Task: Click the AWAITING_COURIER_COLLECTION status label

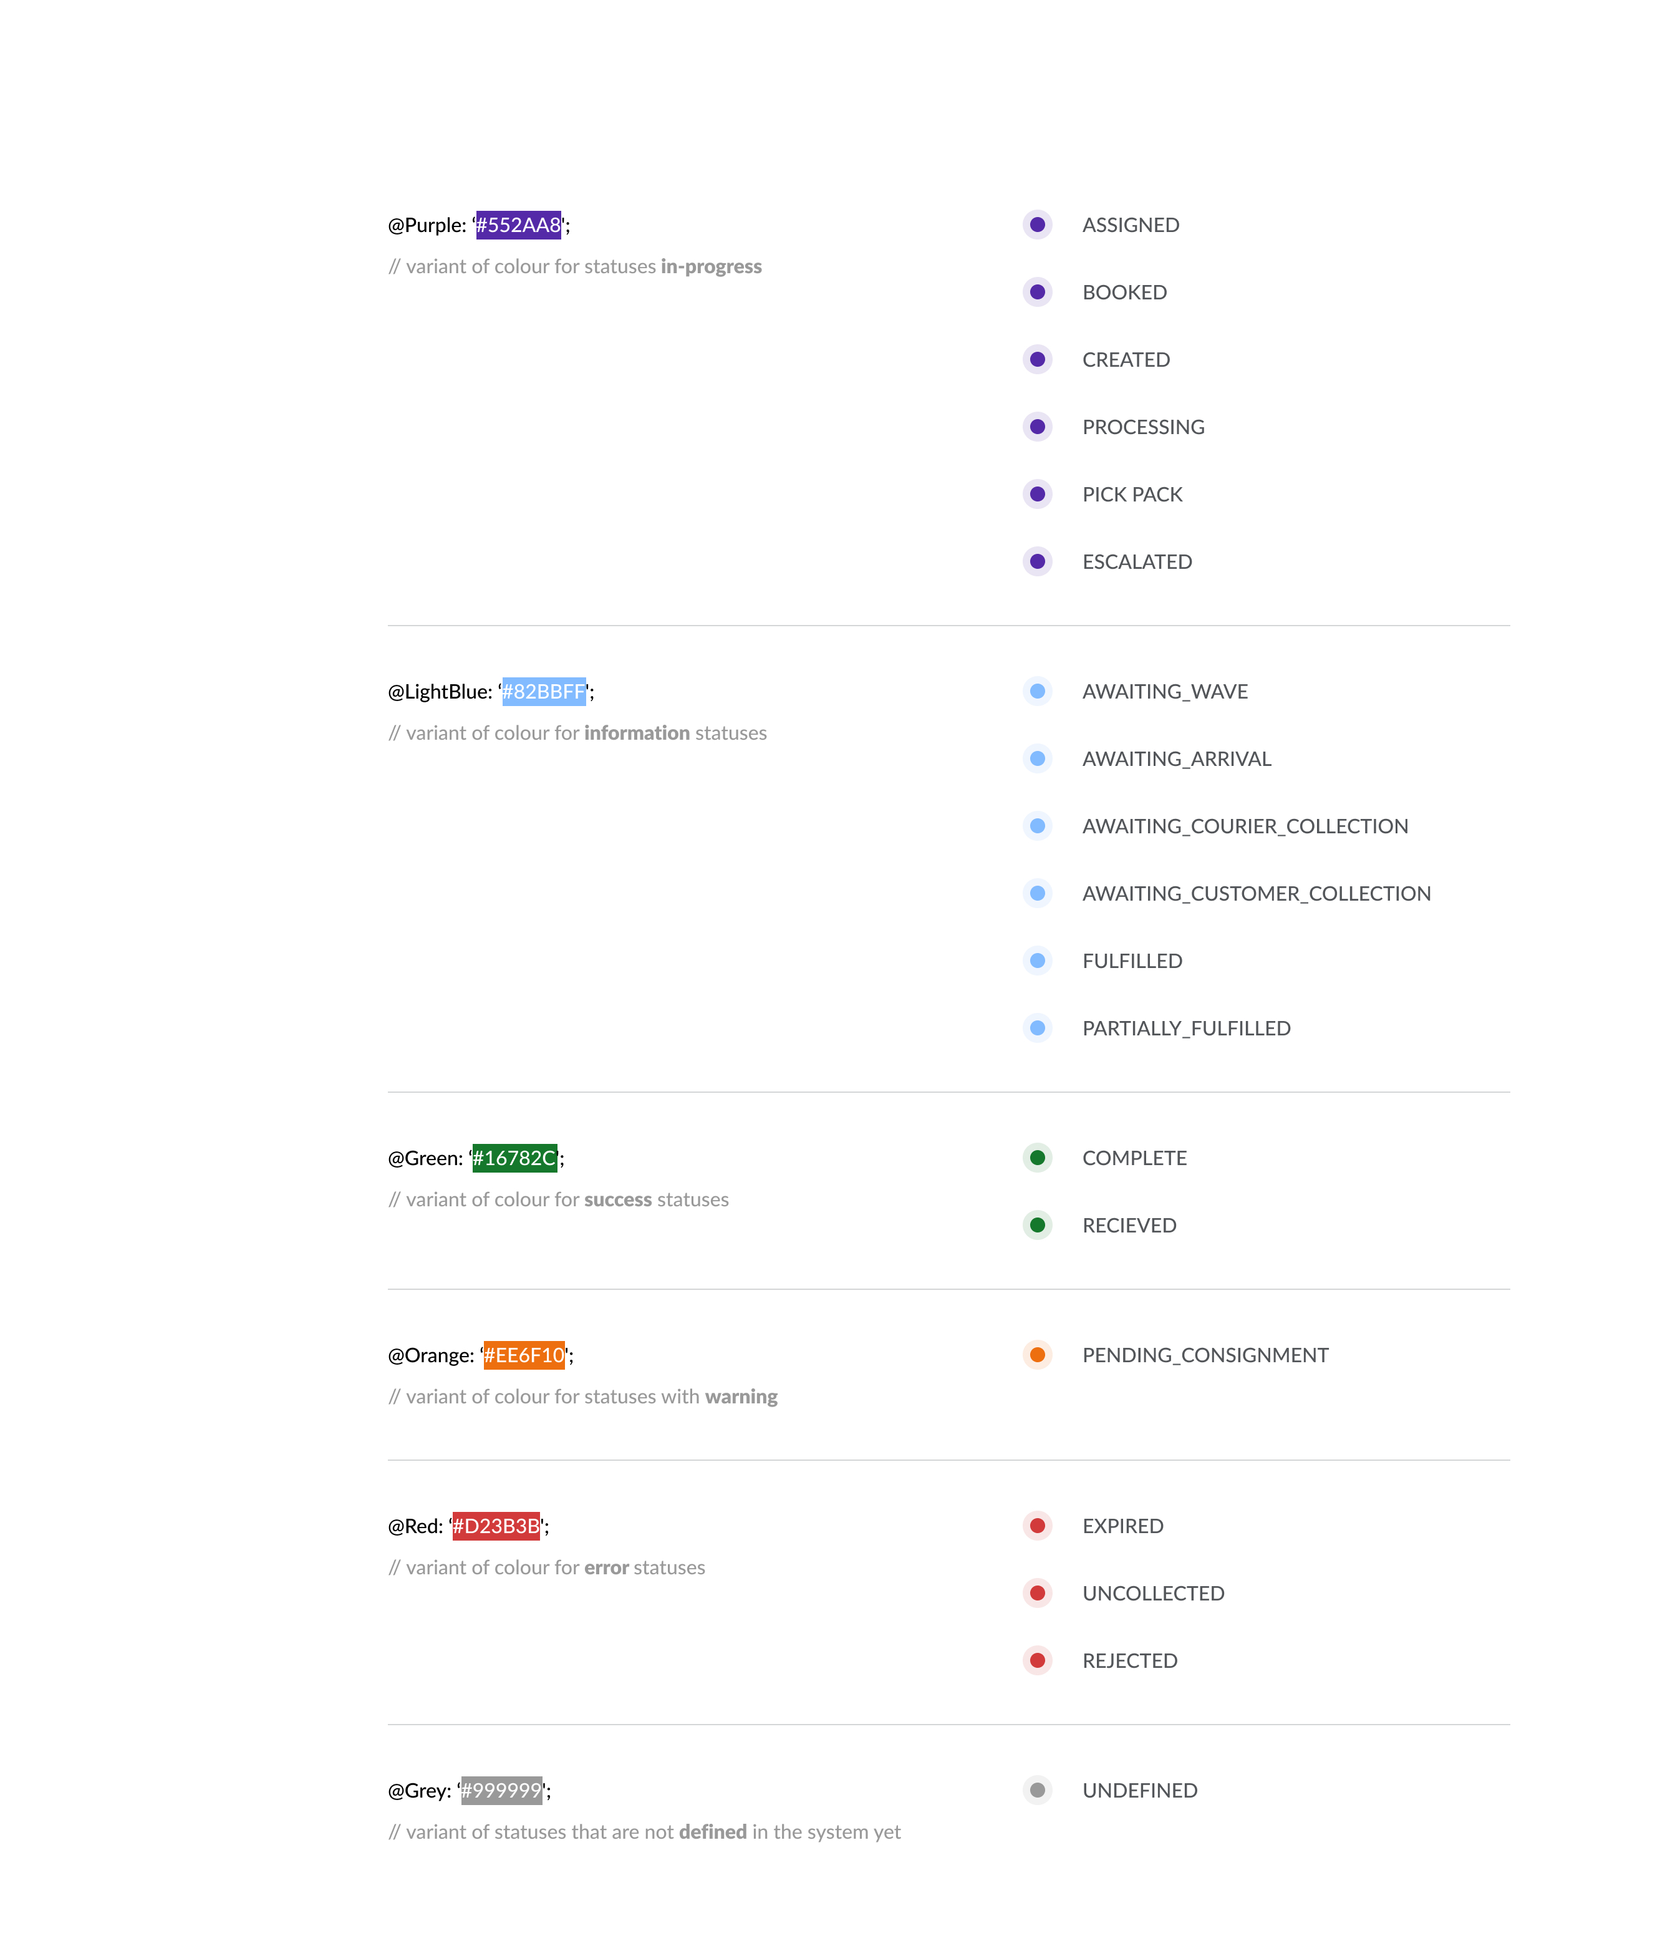Action: pos(1245,826)
